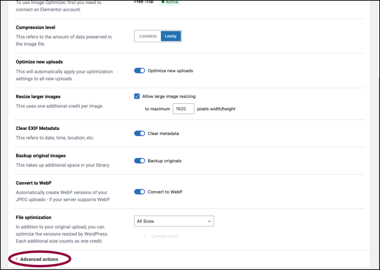The image size is (380, 270).
Task: Click the 'Clear metadata' label next to switch
Action: click(163, 133)
